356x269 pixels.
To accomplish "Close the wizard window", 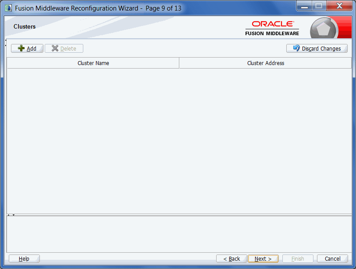I will click(x=339, y=6).
